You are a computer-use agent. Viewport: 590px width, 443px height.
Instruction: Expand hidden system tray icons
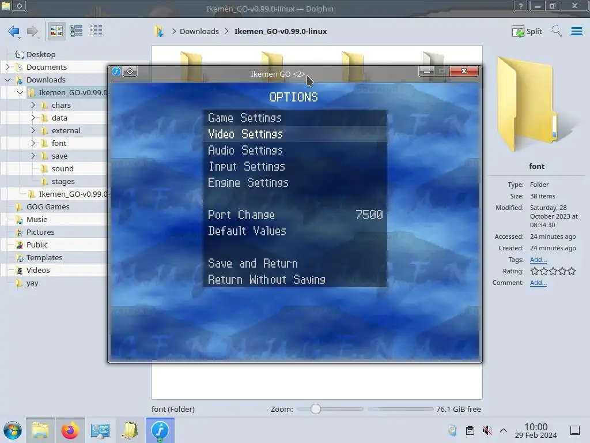click(504, 430)
